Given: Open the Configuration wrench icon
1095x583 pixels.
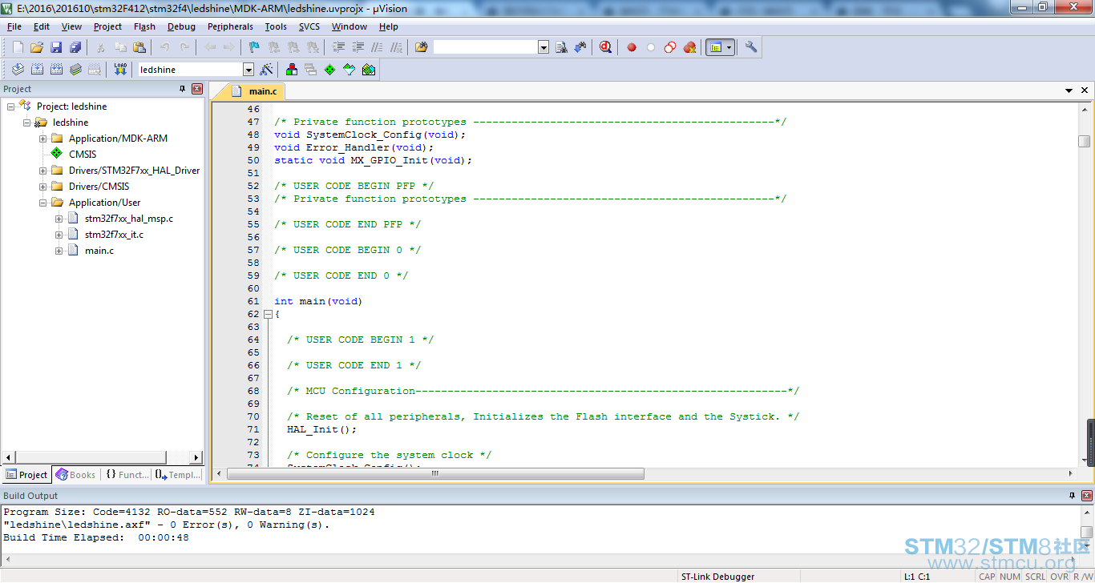Looking at the screenshot, I should tap(751, 47).
